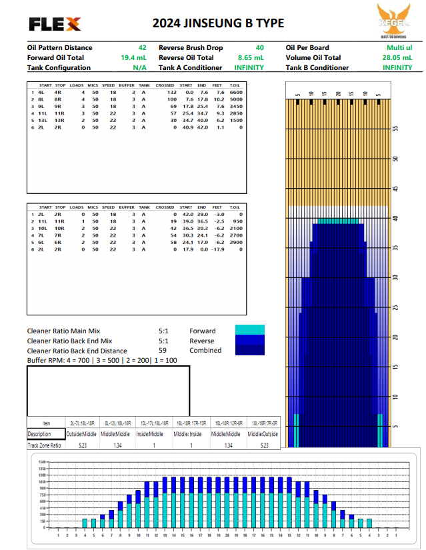Click the Inside:Middle description cell
This screenshot has width=426, height=550.
pos(150,434)
